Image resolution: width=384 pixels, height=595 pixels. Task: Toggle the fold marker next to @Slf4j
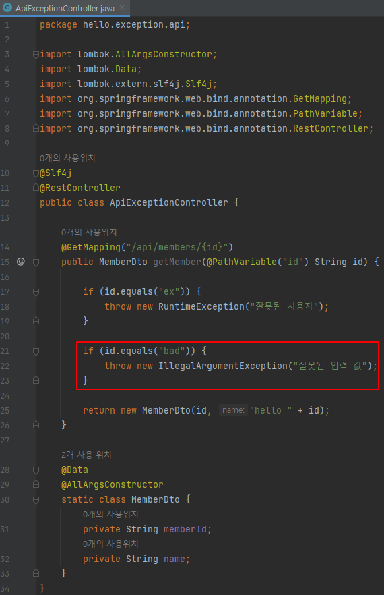click(36, 173)
